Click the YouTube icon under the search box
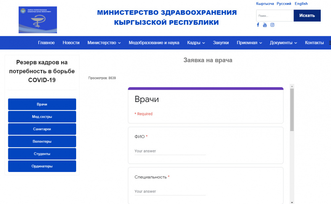 265,25
